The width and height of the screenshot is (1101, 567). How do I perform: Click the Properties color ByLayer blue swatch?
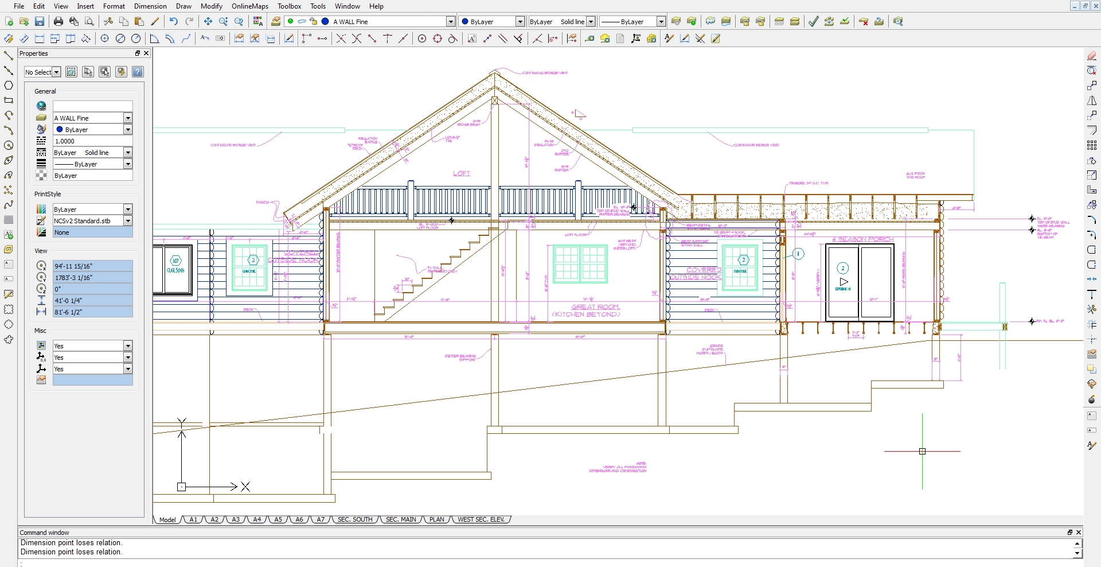pos(60,130)
